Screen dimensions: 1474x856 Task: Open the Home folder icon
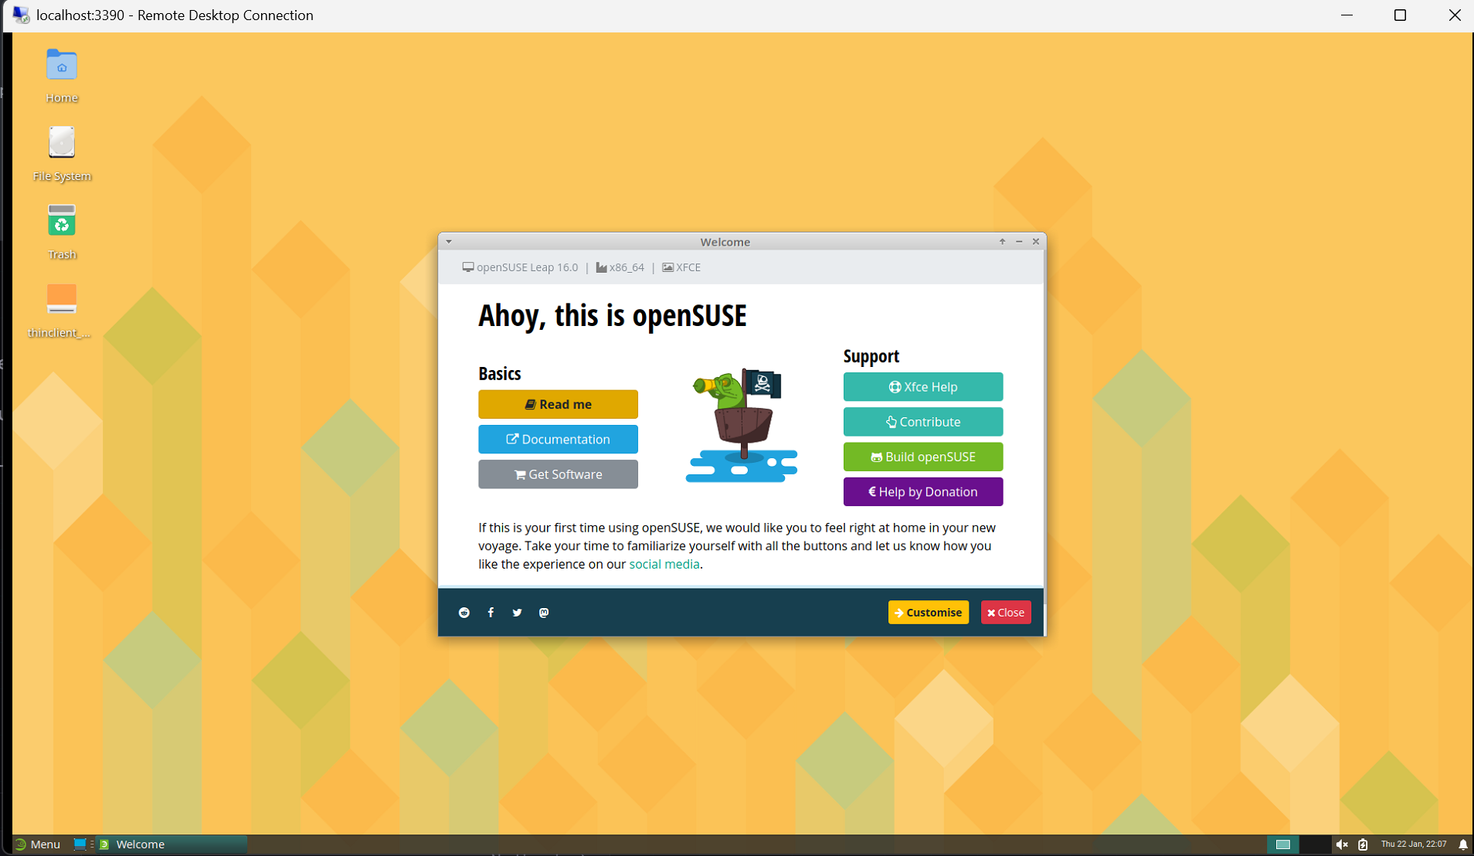click(62, 66)
